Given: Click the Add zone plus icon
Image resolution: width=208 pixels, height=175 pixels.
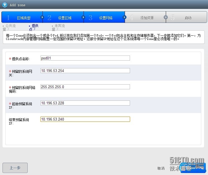Looking at the screenshot, I should 5,5.
